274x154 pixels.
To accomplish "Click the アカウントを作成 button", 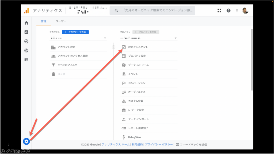I will pos(75,32).
